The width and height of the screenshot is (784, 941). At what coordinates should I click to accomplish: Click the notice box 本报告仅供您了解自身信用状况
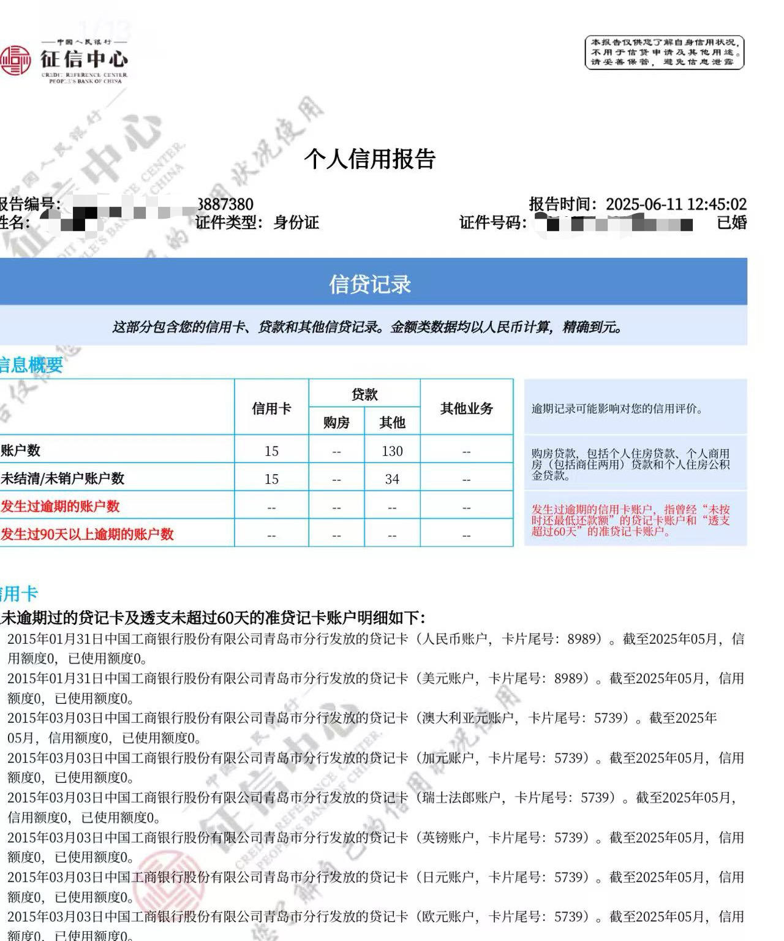pyautogui.click(x=665, y=53)
